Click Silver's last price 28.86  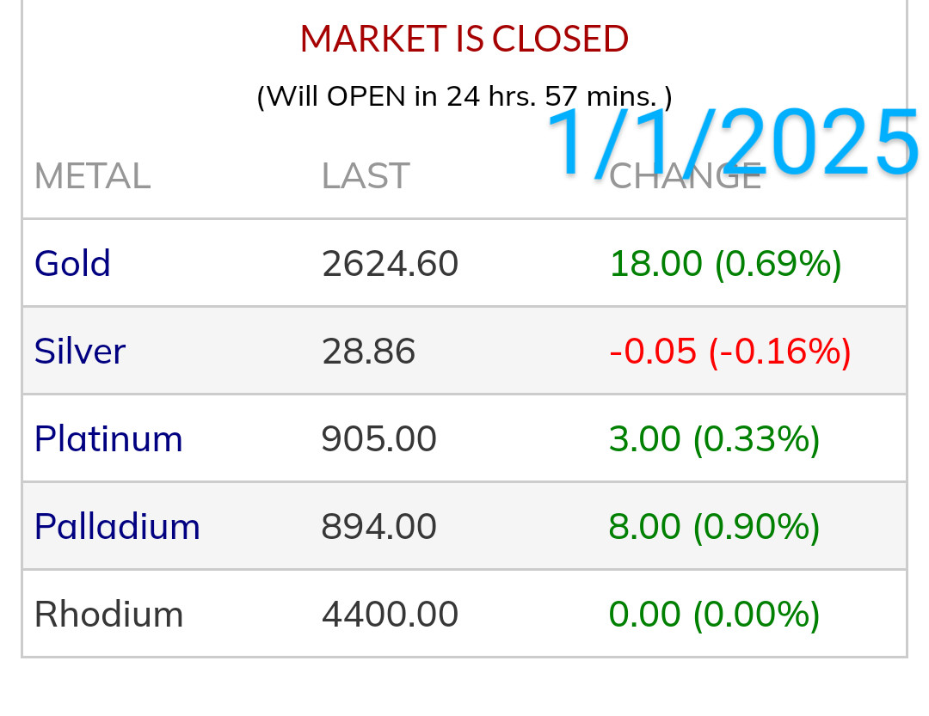(x=368, y=351)
